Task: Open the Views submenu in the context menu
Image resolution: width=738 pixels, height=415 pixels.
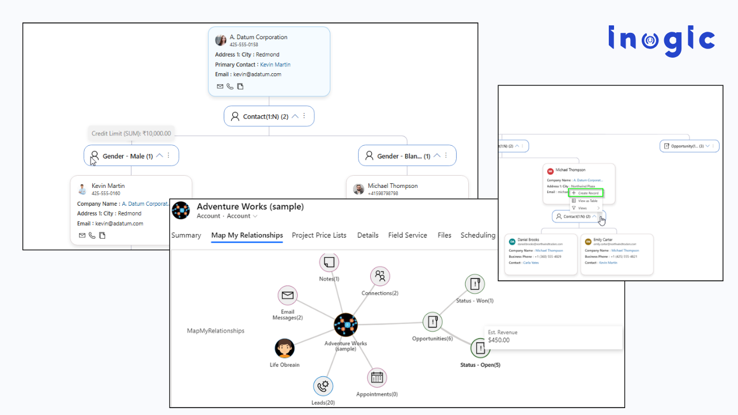Action: 583,208
